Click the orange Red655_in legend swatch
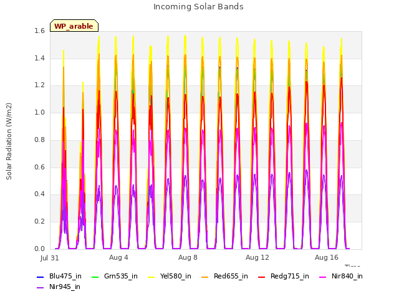Image resolution: width=399 pixels, height=299 pixels. pyautogui.click(x=205, y=277)
